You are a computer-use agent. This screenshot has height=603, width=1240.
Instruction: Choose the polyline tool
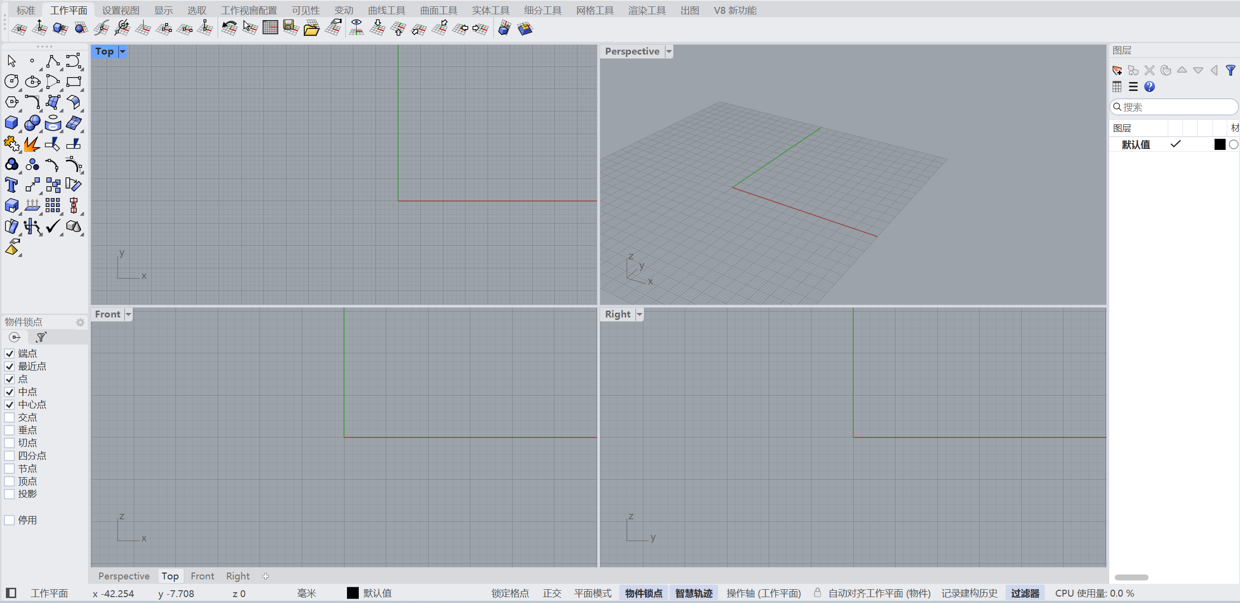[x=53, y=61]
